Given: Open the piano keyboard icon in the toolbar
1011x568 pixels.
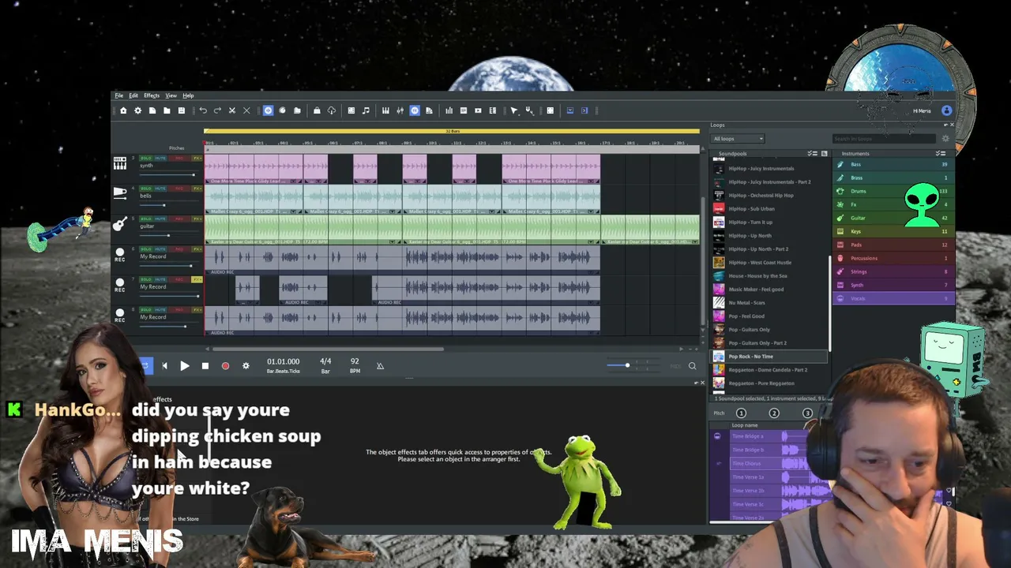Looking at the screenshot, I should pyautogui.click(x=385, y=110).
